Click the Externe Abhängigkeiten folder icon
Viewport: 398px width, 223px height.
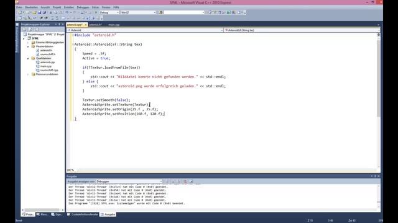coord(33,43)
